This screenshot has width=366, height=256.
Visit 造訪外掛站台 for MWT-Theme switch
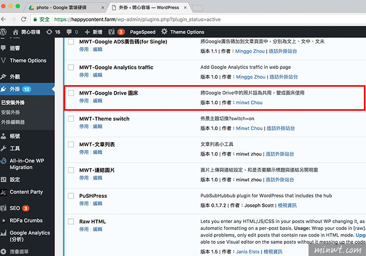tap(281, 128)
